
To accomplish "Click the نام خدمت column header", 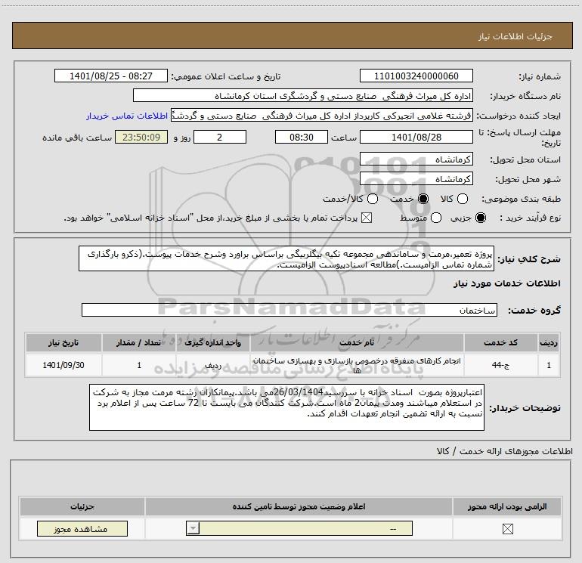I will [x=357, y=342].
